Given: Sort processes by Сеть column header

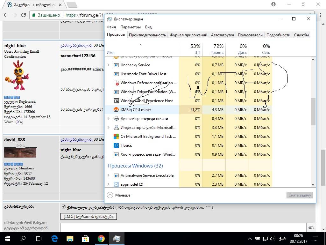Looking at the screenshot, I should point(260,49).
